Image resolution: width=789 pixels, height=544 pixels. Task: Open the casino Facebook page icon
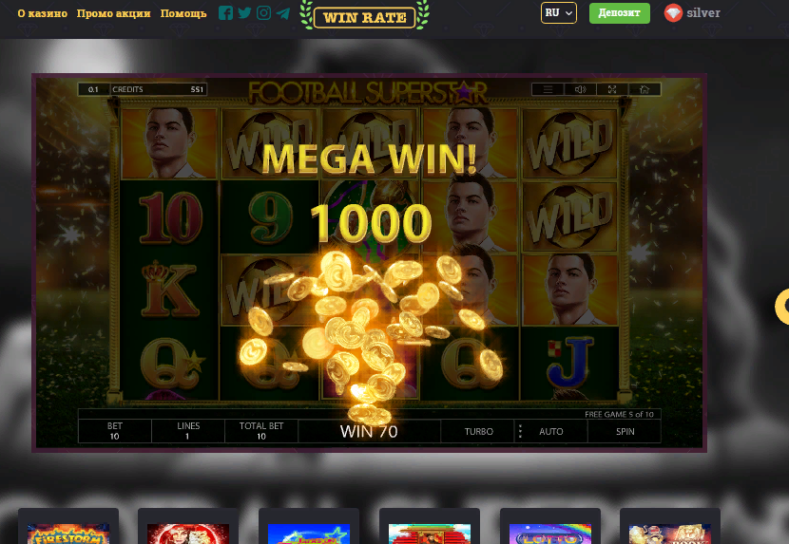tap(225, 13)
